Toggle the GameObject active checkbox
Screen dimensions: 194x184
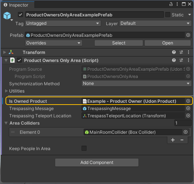[x=20, y=15]
